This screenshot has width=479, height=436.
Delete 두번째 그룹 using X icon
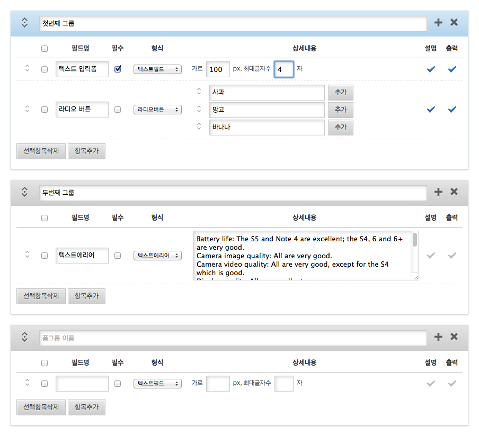[454, 192]
